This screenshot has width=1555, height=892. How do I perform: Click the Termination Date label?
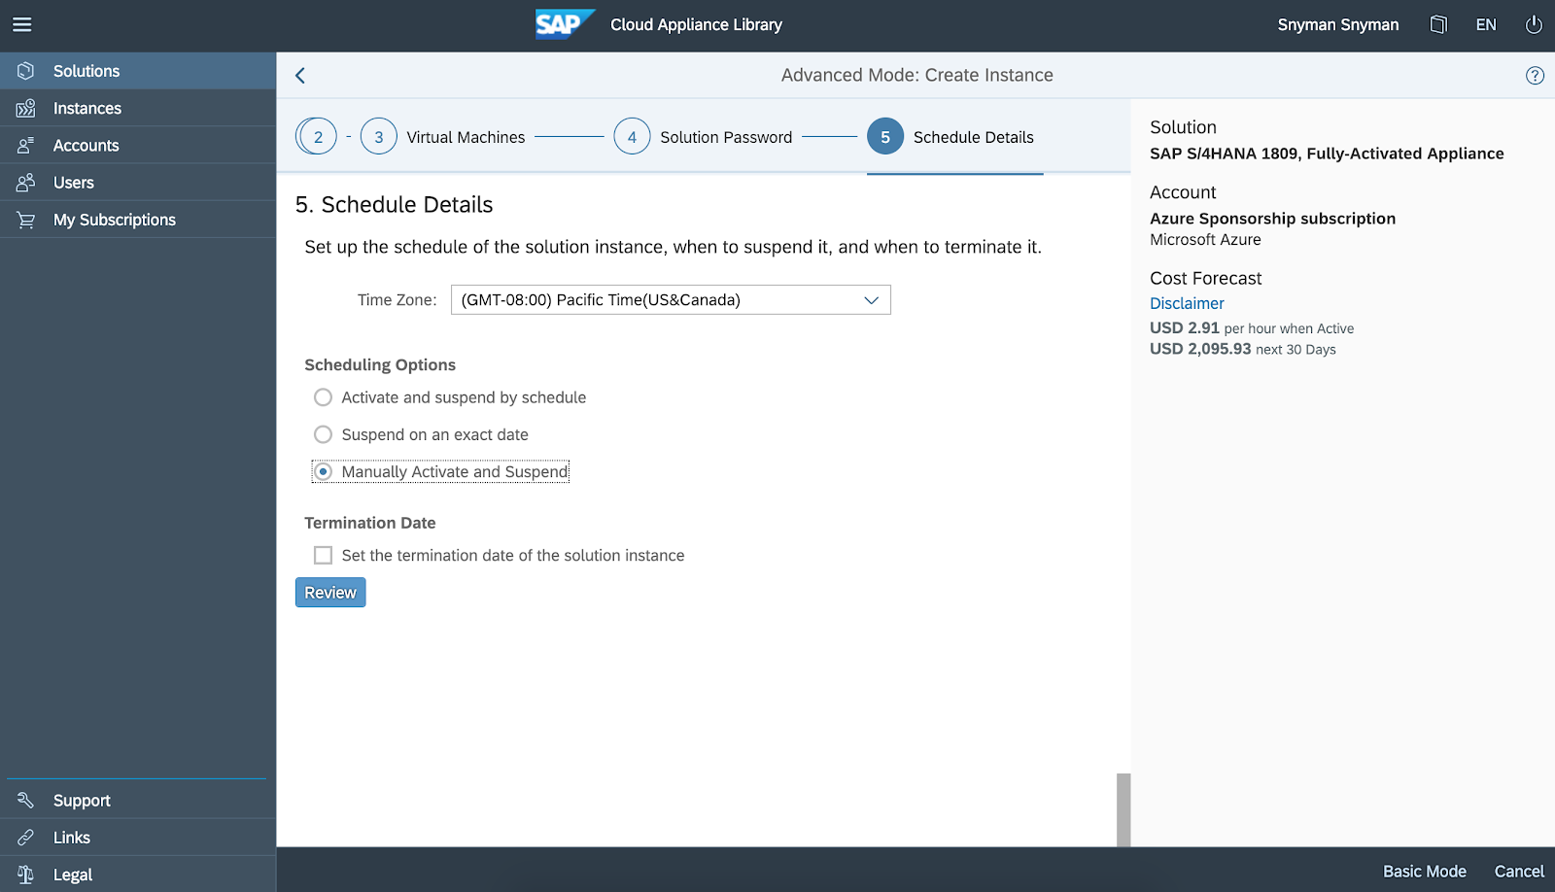[x=370, y=523]
